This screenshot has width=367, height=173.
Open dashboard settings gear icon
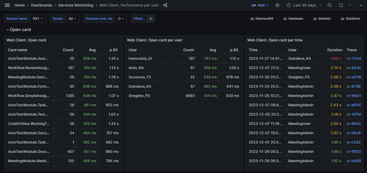pyautogui.click(x=277, y=5)
